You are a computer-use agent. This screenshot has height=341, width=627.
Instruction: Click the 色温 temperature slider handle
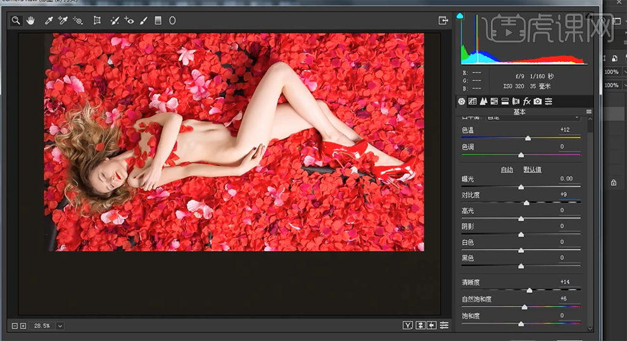pos(528,138)
